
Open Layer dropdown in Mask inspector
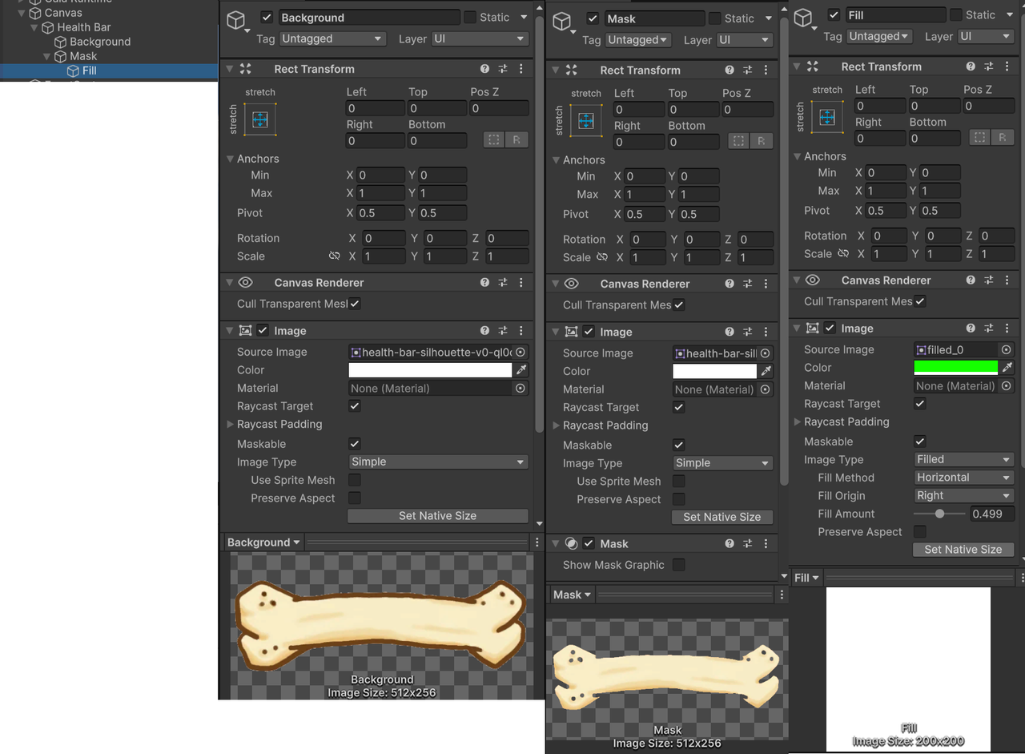pyautogui.click(x=743, y=40)
